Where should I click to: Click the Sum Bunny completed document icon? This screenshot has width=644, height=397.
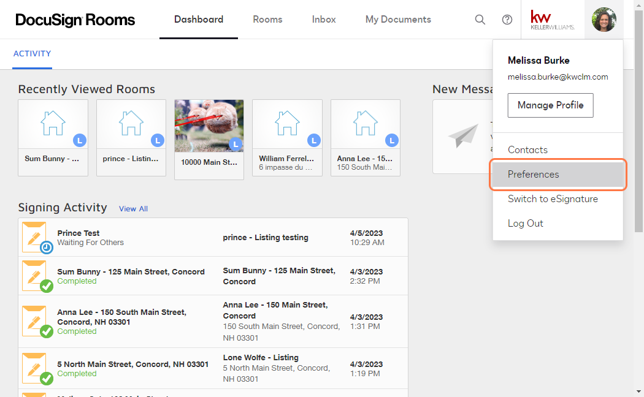pyautogui.click(x=37, y=276)
